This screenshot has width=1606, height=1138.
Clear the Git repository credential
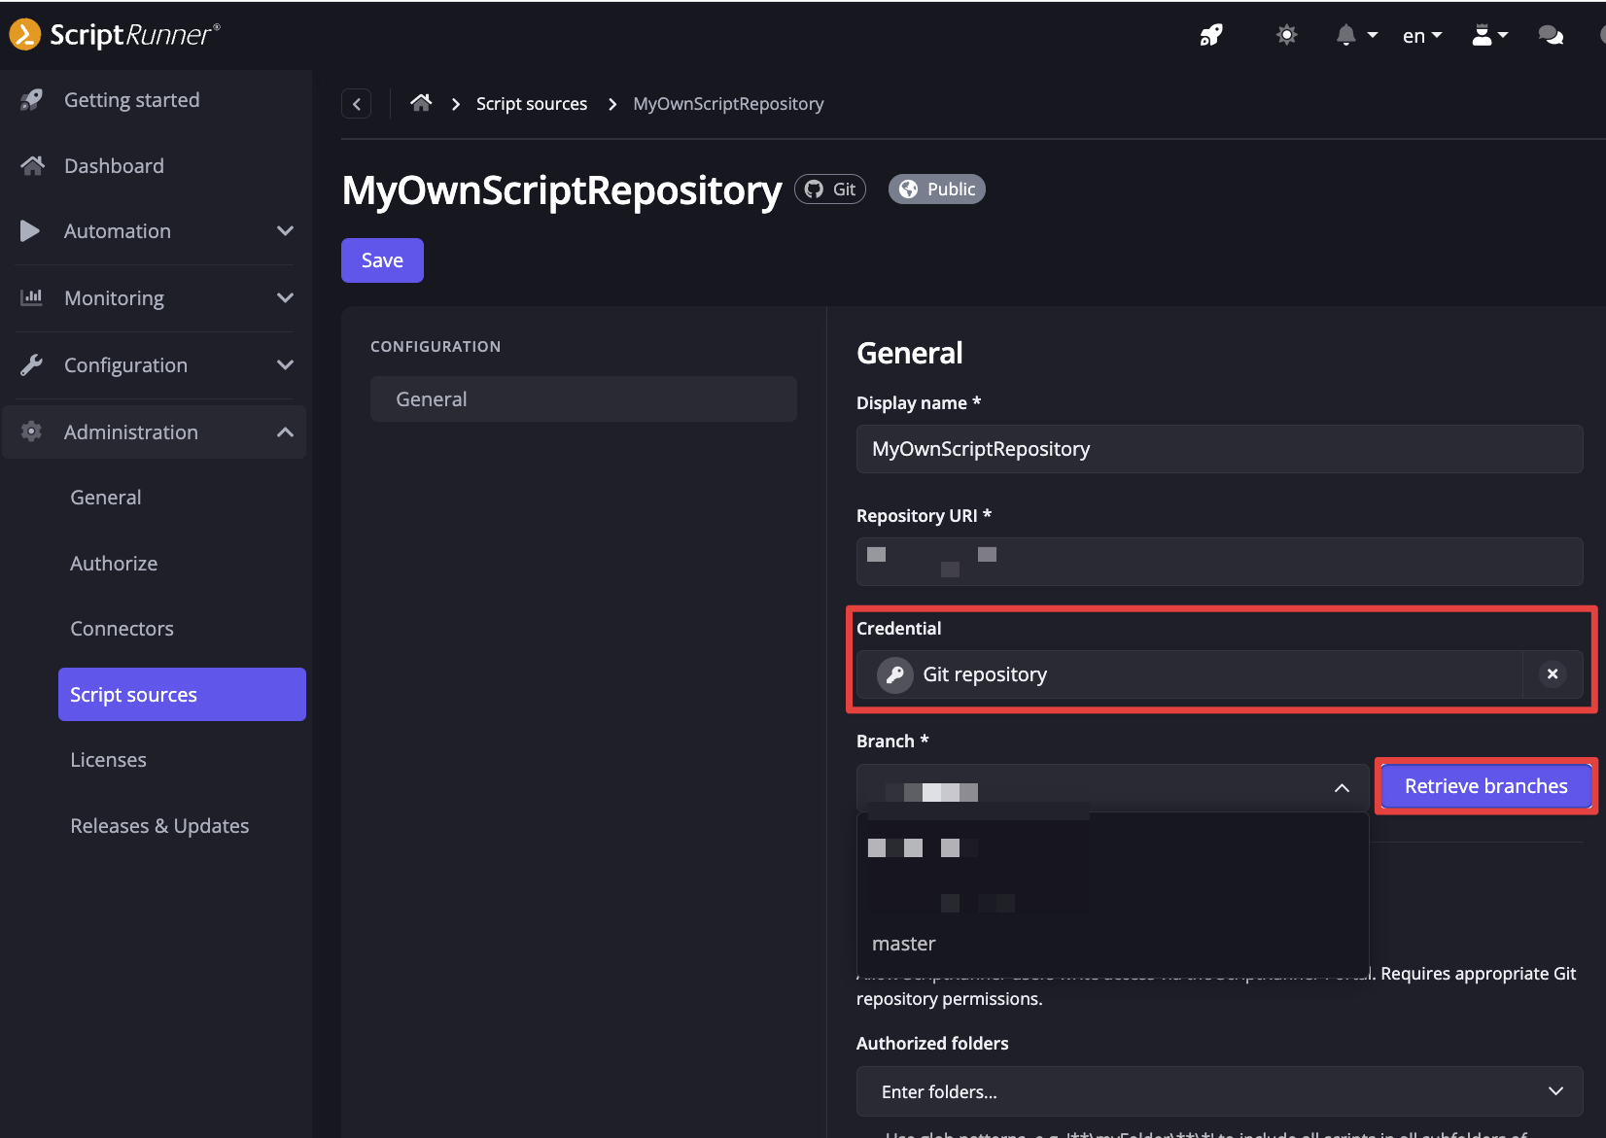[x=1553, y=674]
